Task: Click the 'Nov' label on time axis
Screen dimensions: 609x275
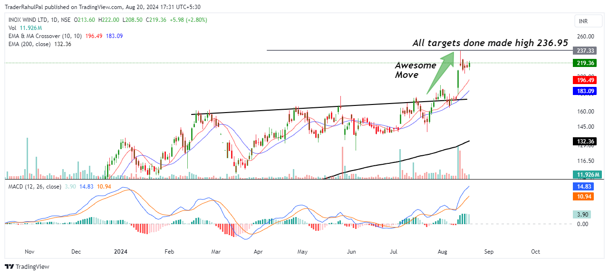Action: (29, 252)
